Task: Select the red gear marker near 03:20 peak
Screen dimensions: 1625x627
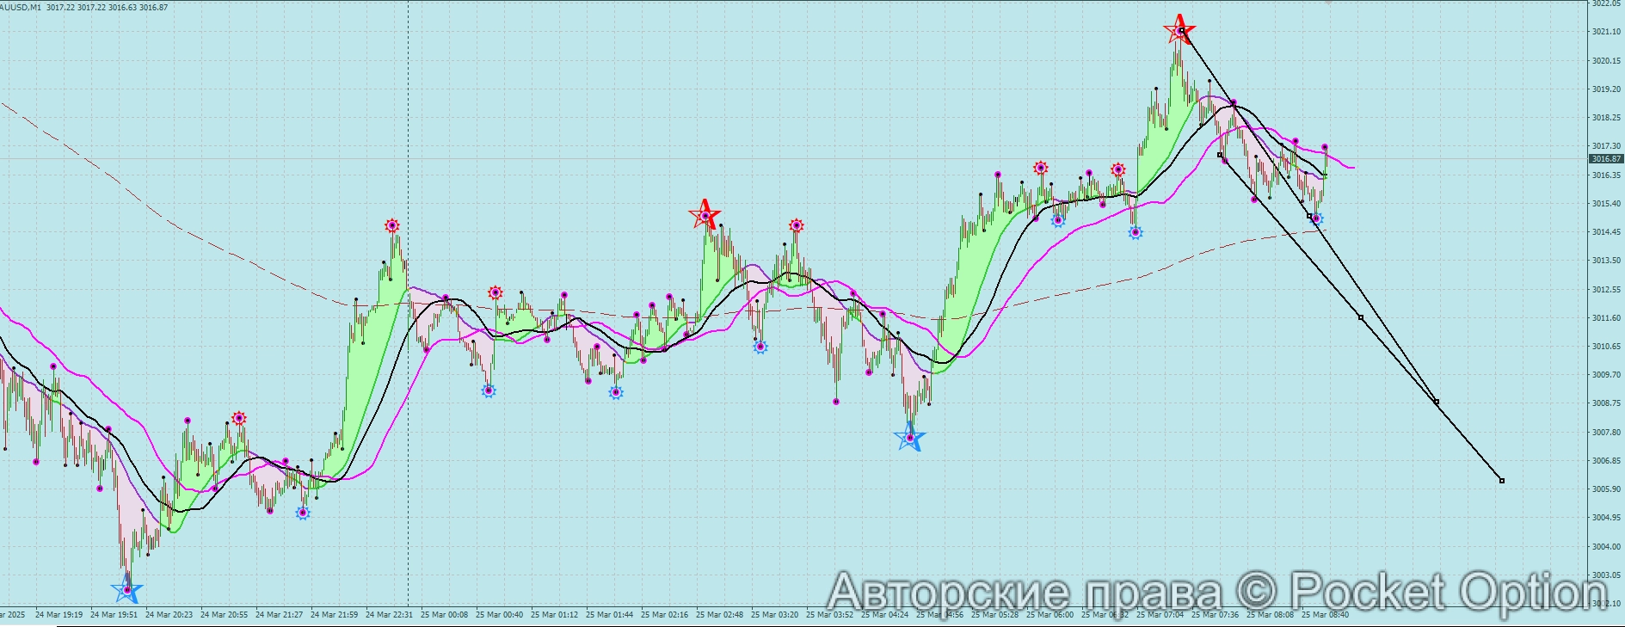Action: pyautogui.click(x=797, y=226)
